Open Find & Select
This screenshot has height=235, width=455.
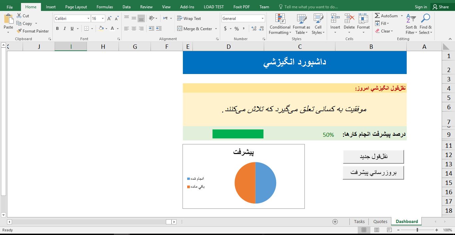coord(425,24)
